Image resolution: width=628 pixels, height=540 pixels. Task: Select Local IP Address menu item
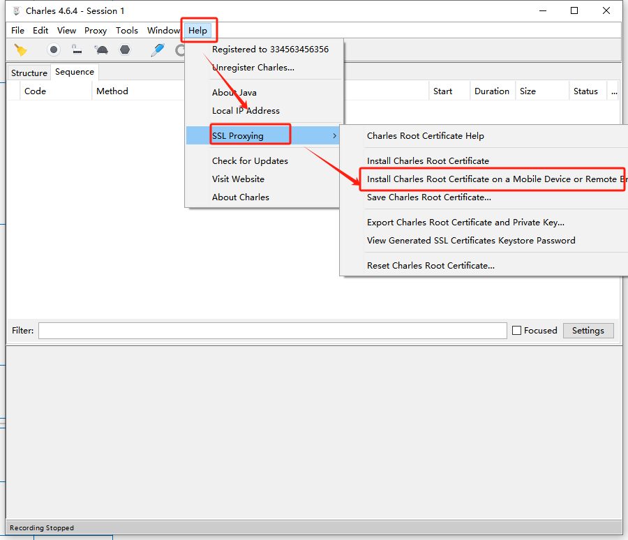(x=246, y=111)
